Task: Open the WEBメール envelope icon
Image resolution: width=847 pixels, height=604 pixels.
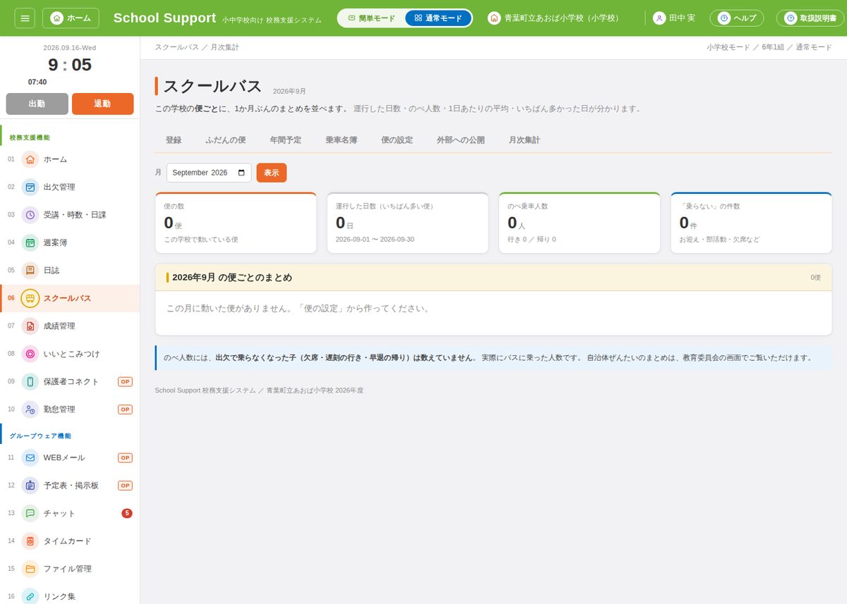Action: 30,457
